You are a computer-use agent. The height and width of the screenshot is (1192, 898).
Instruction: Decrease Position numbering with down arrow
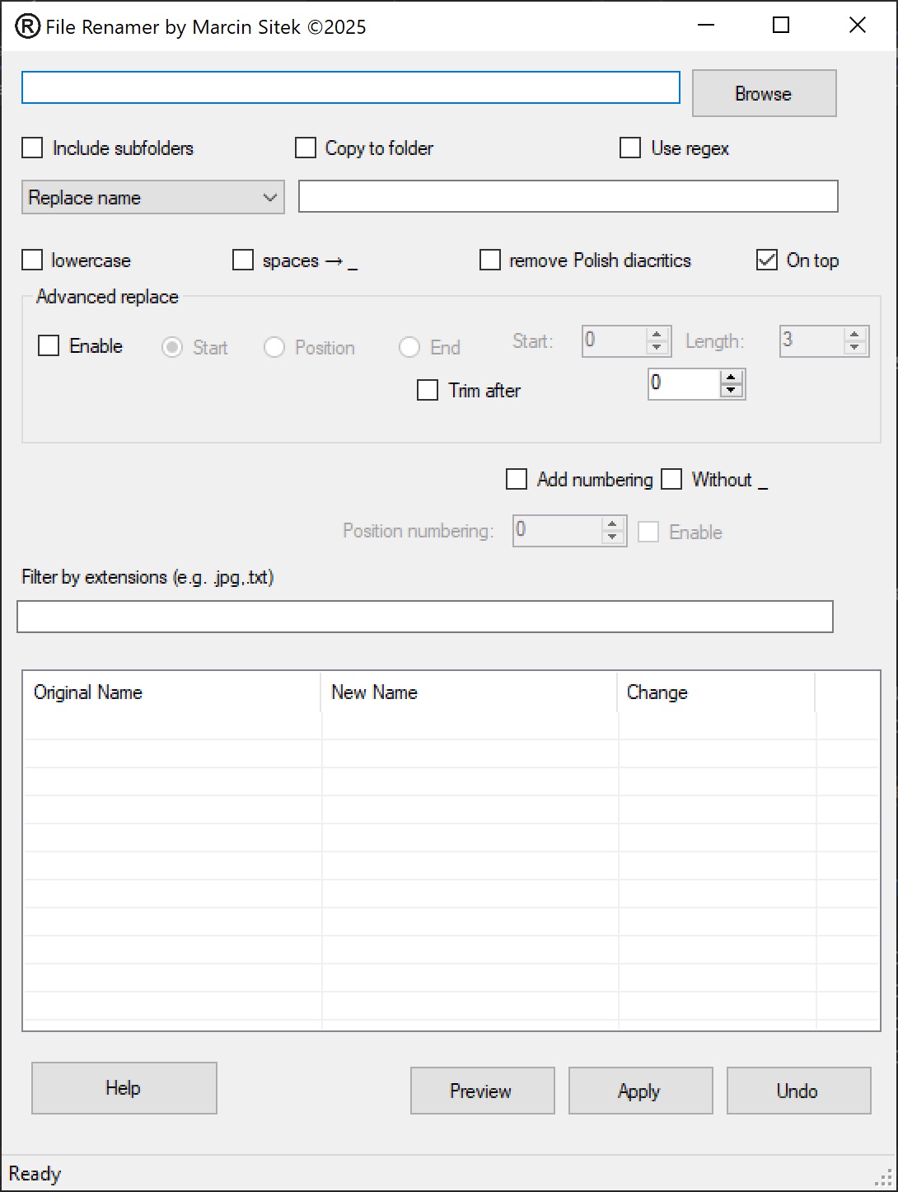click(612, 537)
